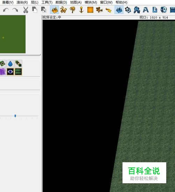
Task: Click the 视口: 1610 x 914 label
Action: [x=154, y=17]
